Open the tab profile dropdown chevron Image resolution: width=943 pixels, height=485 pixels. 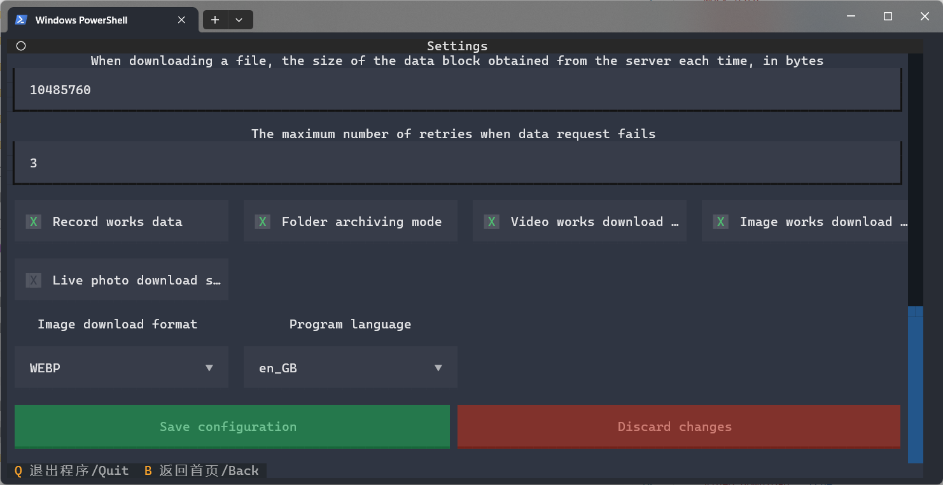click(x=239, y=20)
